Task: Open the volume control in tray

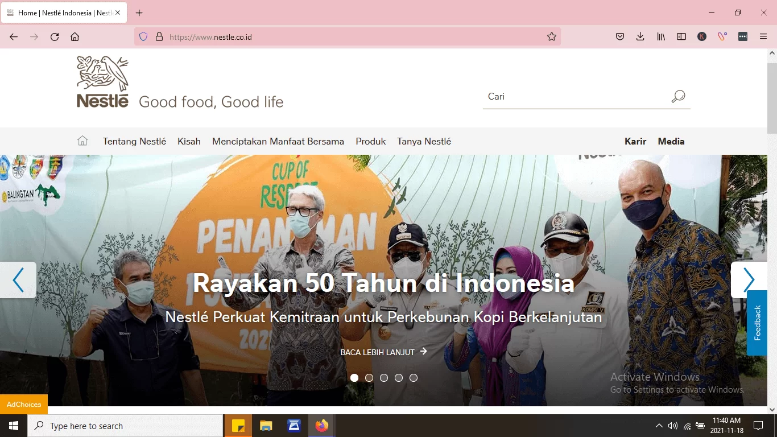Action: 673,426
